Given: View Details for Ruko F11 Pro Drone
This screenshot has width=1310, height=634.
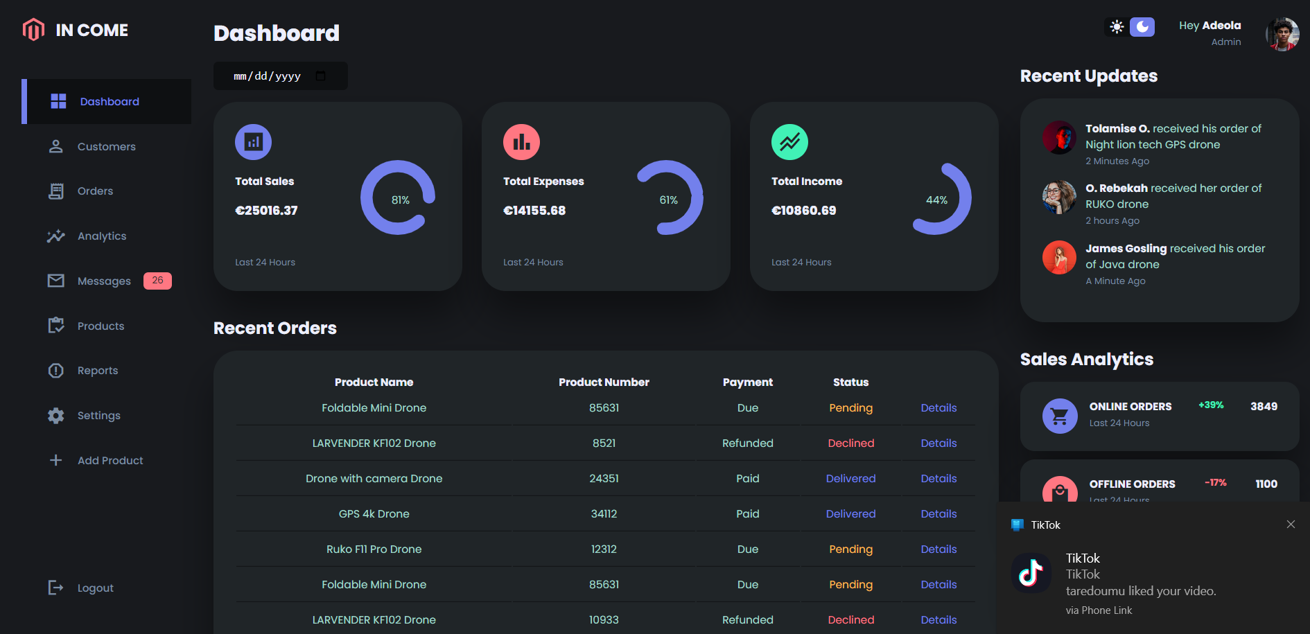Looking at the screenshot, I should point(938,549).
